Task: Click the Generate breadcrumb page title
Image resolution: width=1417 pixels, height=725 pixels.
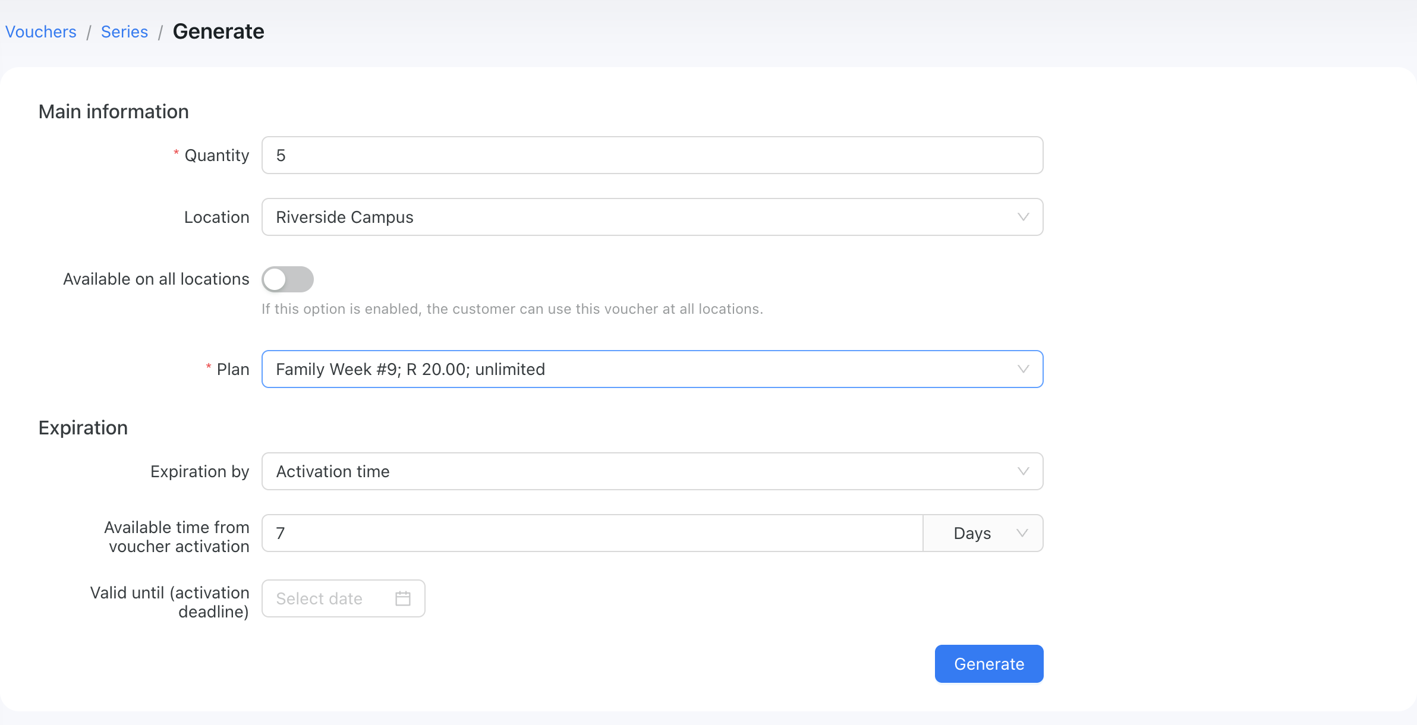Action: 218,31
